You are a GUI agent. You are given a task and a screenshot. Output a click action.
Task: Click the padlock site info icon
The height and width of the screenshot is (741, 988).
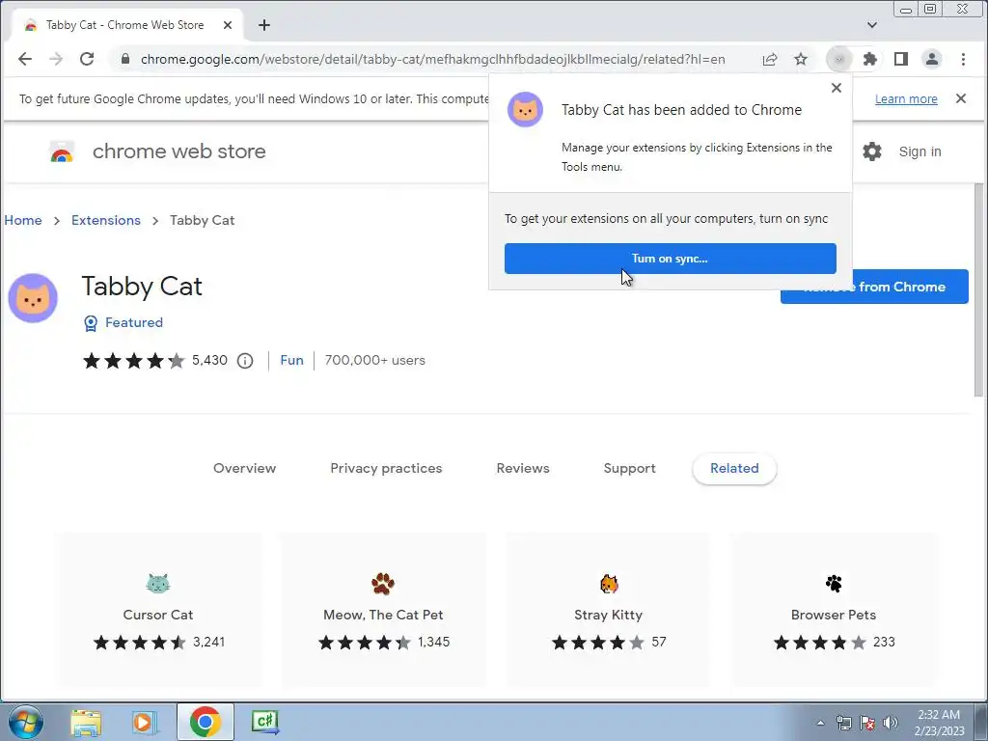tap(125, 59)
